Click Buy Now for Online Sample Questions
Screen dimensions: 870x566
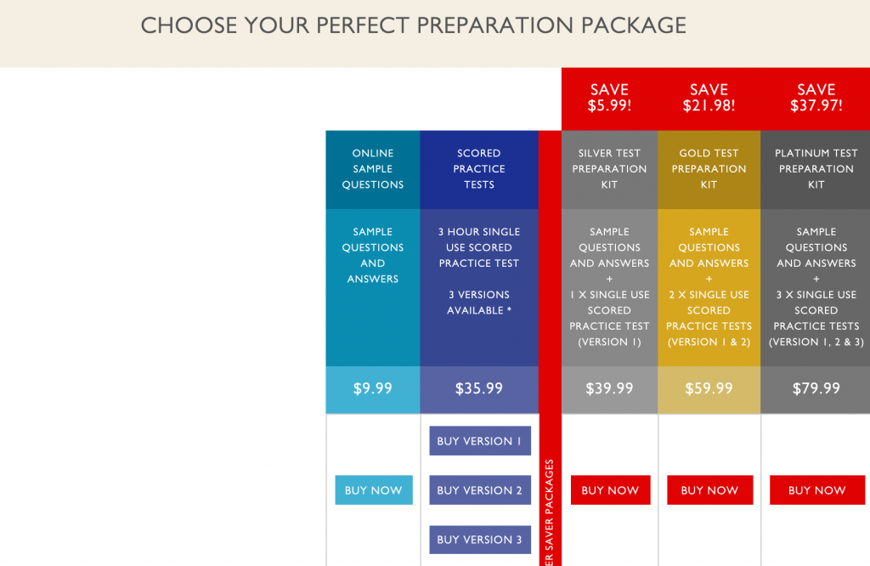pos(374,490)
